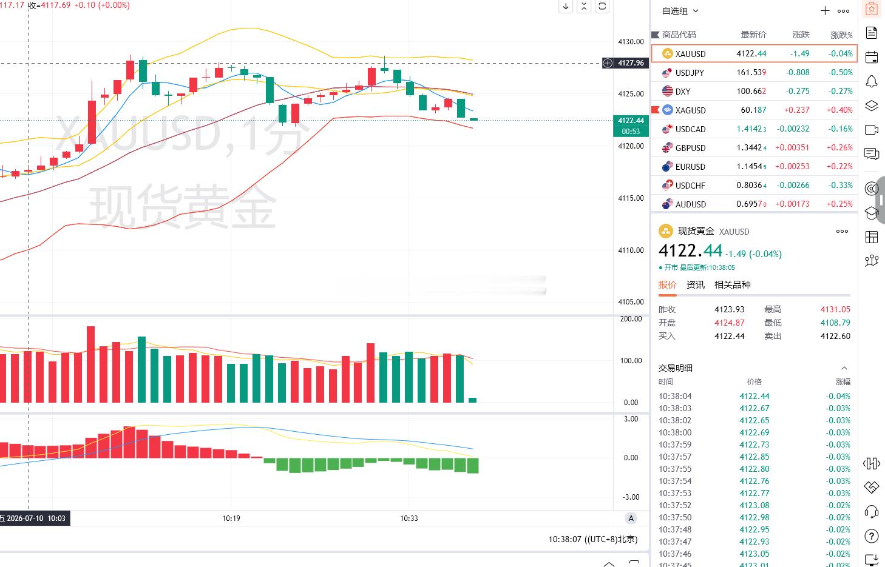Click the trade row at 10:37:52
Viewport: 885px width, 567px height.
[x=754, y=505]
